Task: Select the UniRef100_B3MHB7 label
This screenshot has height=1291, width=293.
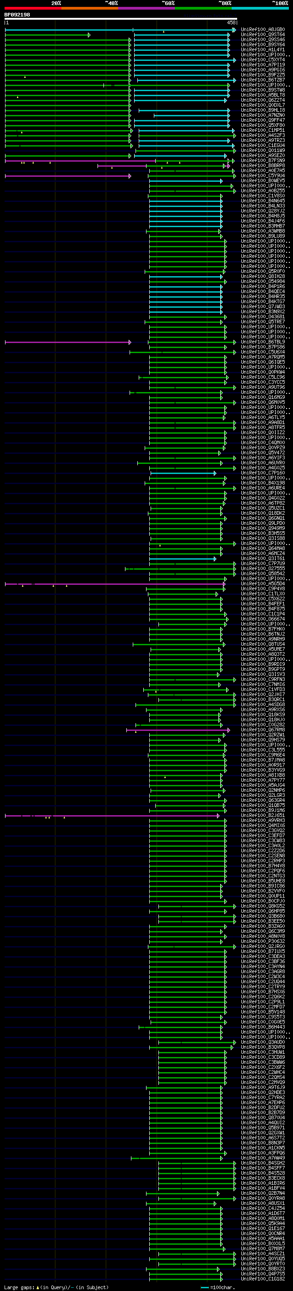Action: pos(263,226)
